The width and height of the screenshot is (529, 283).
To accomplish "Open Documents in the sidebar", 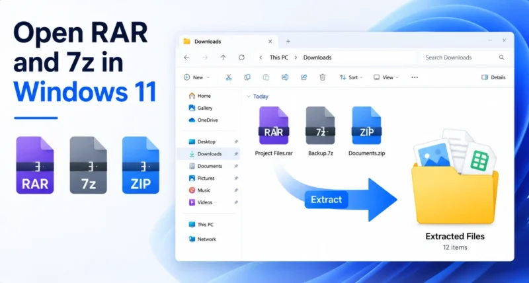I will [x=208, y=166].
